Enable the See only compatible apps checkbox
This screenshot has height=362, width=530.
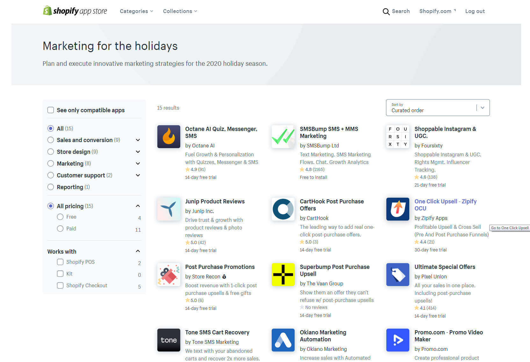point(51,110)
